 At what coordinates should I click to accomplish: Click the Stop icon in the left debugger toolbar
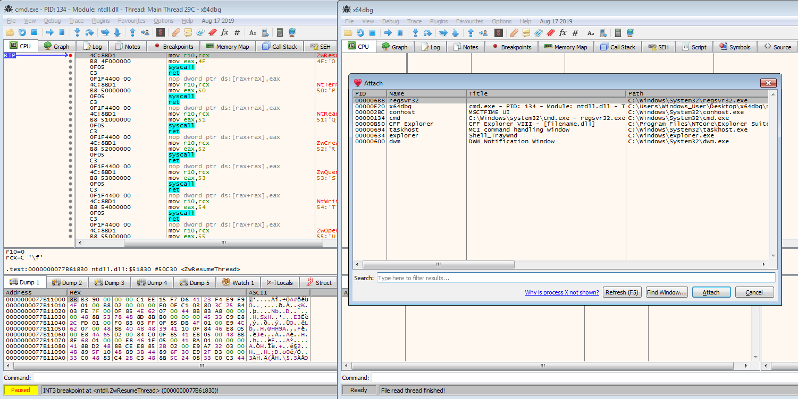34,33
